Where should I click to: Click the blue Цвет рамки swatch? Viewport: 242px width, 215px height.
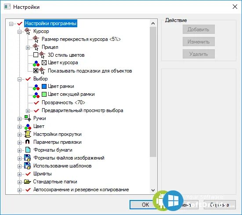[44, 86]
